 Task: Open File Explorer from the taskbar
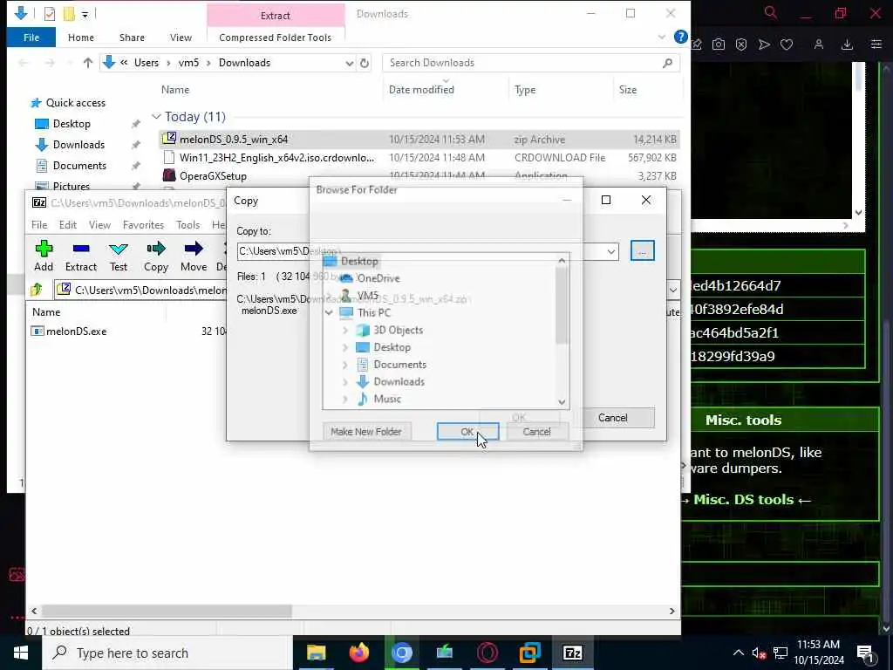coord(316,653)
